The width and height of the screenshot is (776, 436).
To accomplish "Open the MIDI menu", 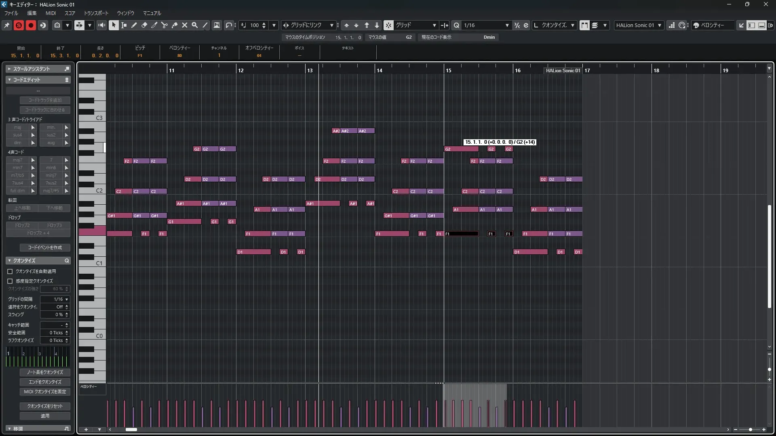I will click(51, 13).
